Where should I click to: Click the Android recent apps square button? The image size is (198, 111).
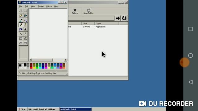point(191,29)
